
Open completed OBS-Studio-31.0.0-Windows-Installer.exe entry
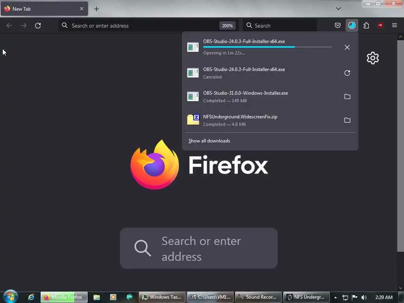click(262, 97)
